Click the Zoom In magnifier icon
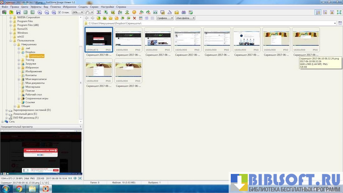Screen dimensions: 343x193 click(39, 12)
